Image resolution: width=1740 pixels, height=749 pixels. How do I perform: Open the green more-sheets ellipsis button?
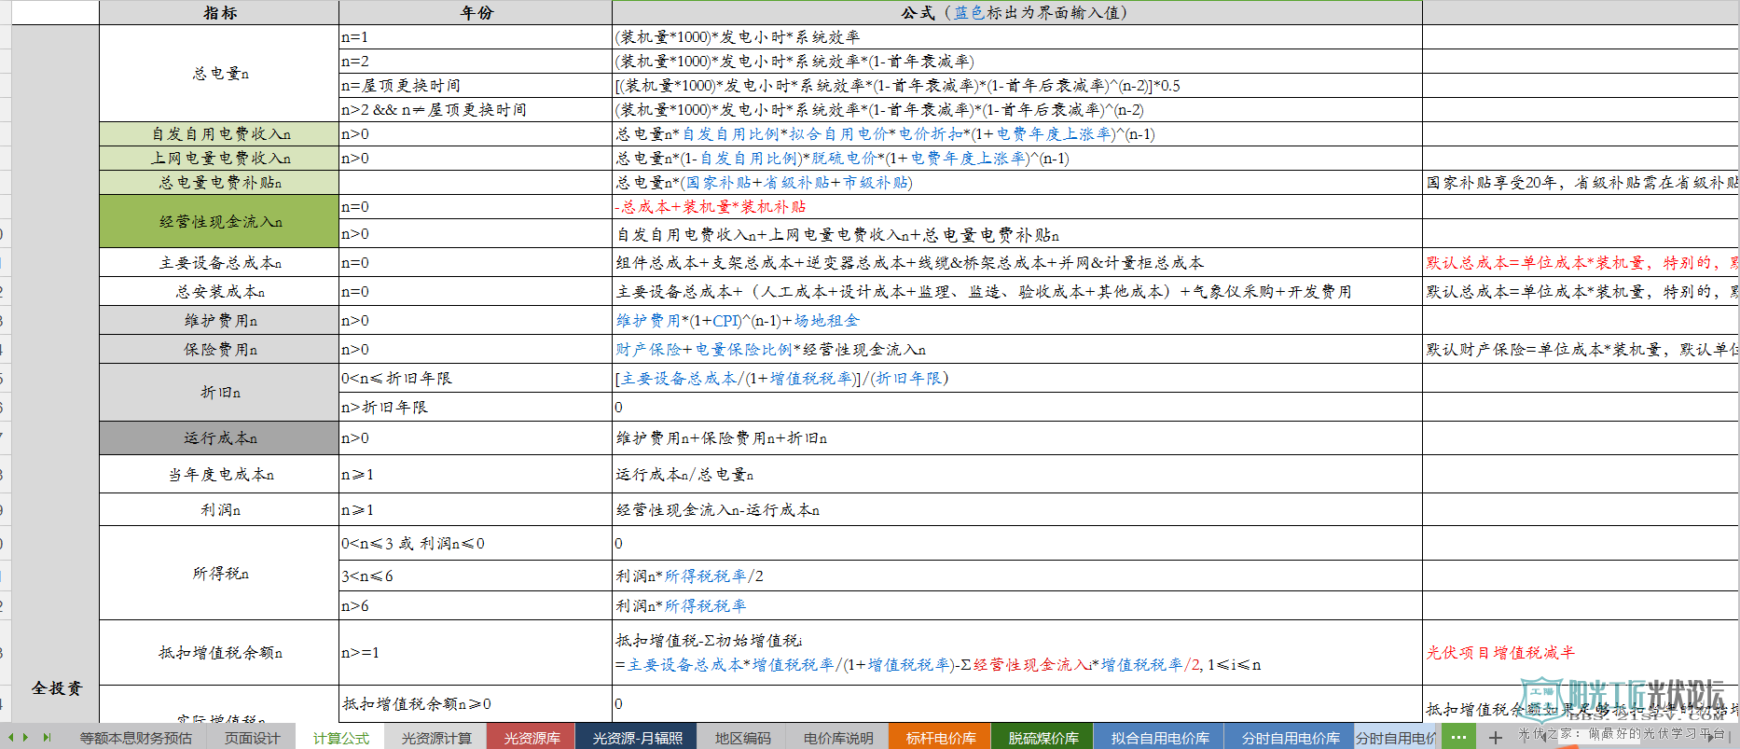(1458, 737)
